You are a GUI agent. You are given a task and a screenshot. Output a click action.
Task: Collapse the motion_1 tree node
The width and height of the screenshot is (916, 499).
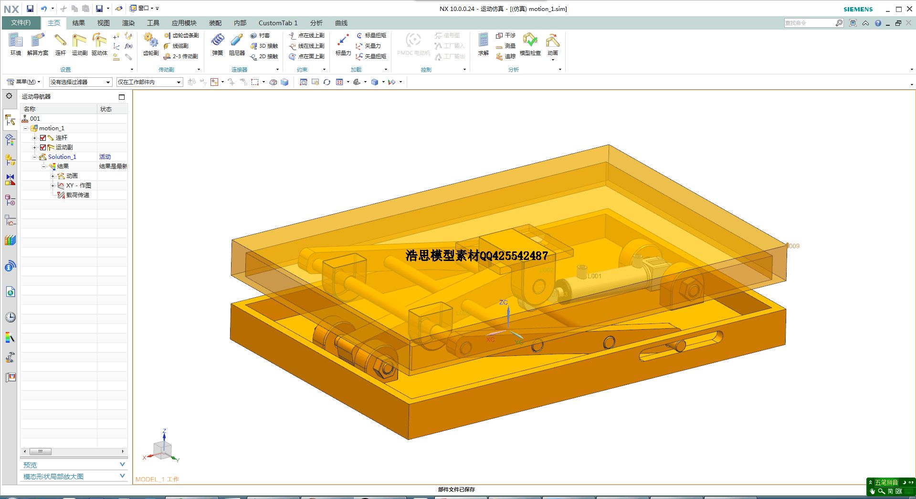coord(26,128)
